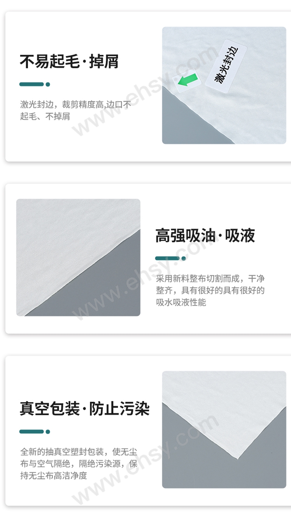This screenshot has height=513, width=291.
Task: Select the 不易起毛·掉屑 heading
Action: tap(69, 62)
